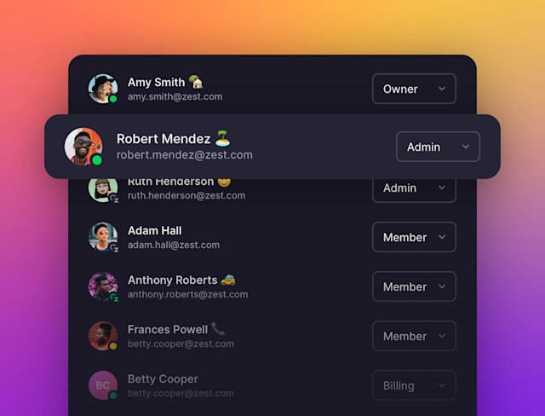Viewport: 545px width, 416px height.
Task: Click the island emoji next to Robert Mendez
Action: 222,138
